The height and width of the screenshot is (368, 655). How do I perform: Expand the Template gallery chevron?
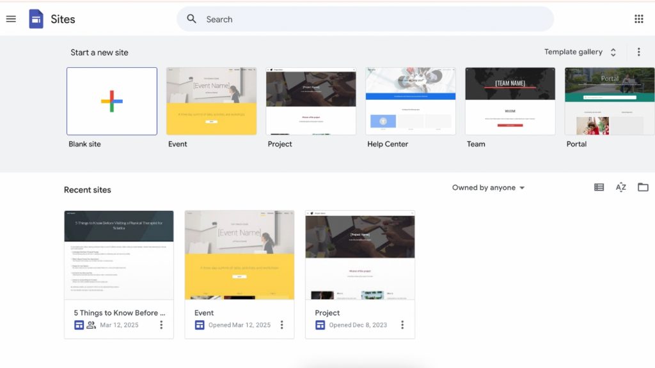pyautogui.click(x=613, y=52)
